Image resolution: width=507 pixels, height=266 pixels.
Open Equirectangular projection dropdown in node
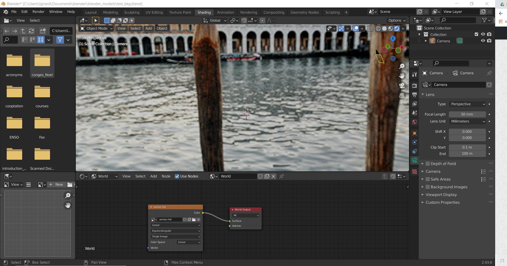(176, 231)
